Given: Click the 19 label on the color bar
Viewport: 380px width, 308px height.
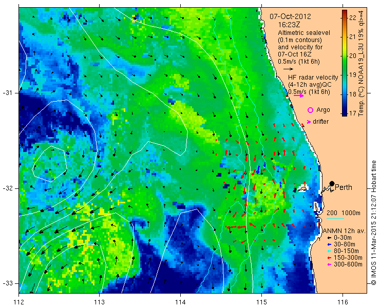Looking at the screenshot, I should pos(353,75).
